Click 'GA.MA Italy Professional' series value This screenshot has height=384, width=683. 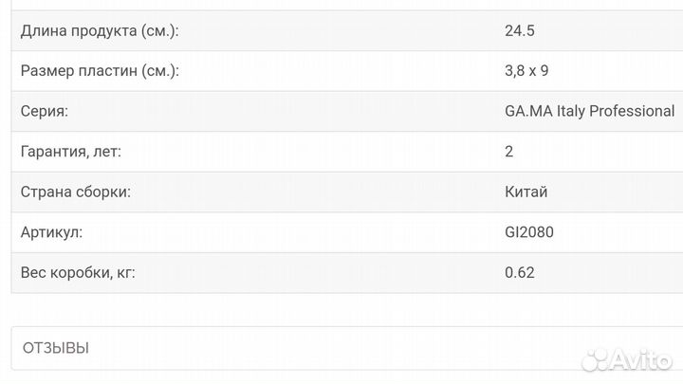(589, 111)
